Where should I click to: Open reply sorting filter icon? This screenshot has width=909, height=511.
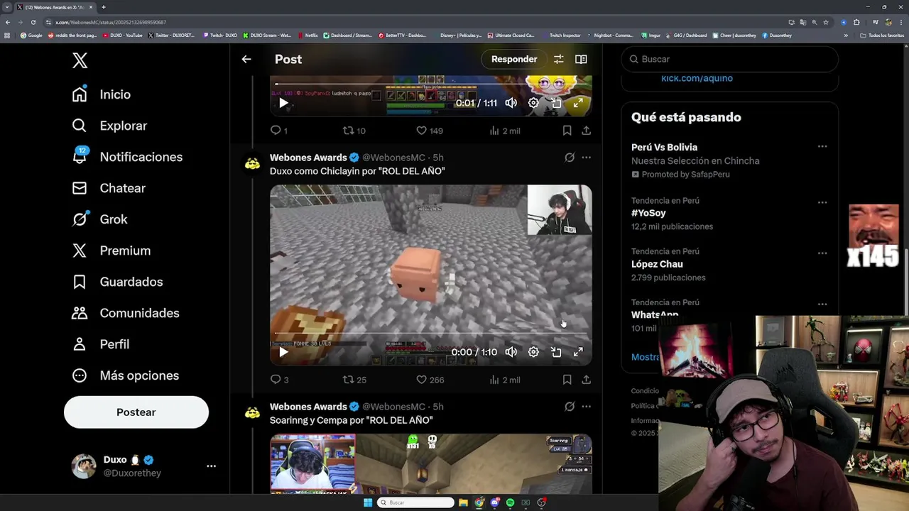point(559,60)
